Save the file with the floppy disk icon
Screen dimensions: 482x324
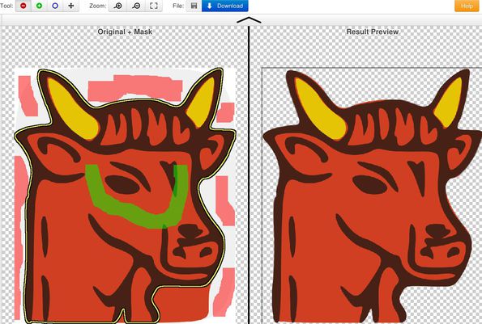194,6
